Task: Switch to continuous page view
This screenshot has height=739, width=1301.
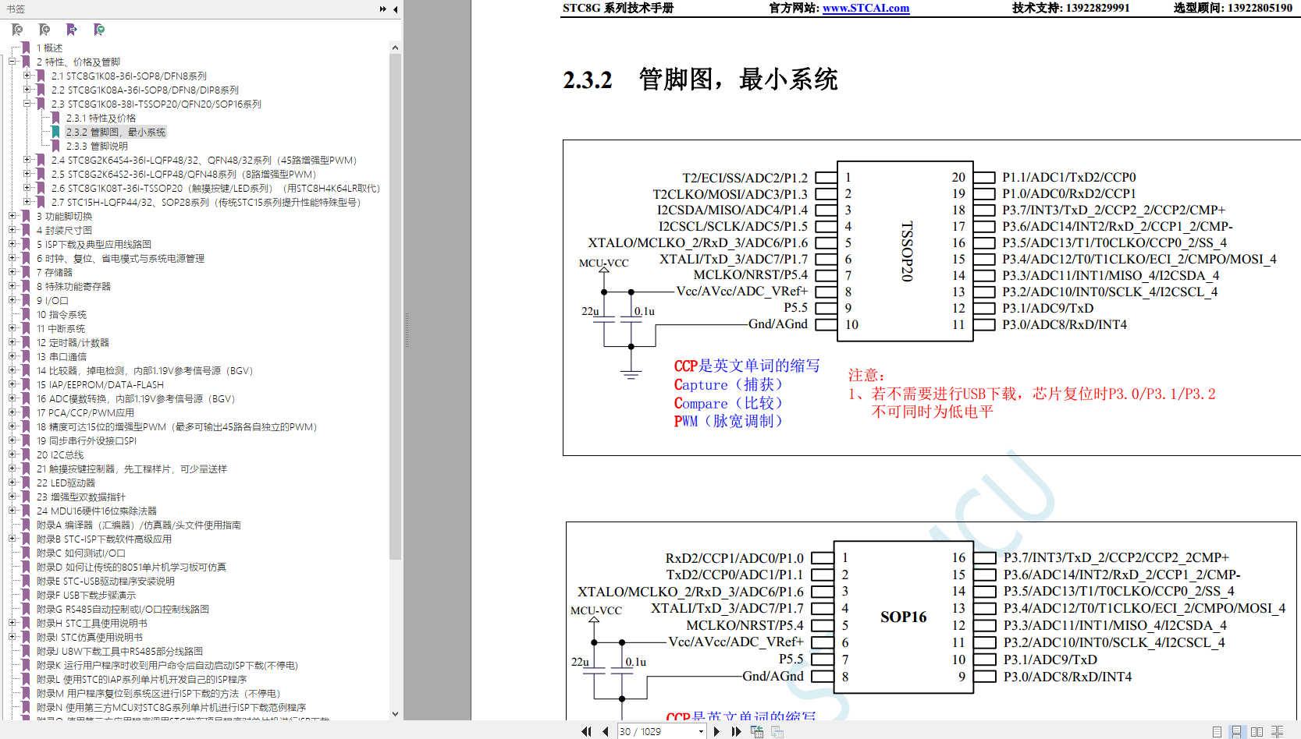Action: coord(1236,731)
